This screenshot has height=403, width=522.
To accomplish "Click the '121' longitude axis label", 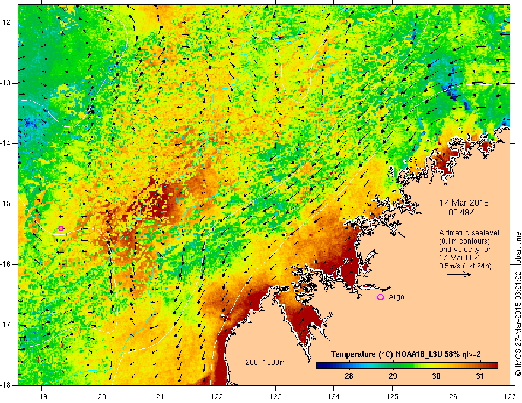I will 158,396.
